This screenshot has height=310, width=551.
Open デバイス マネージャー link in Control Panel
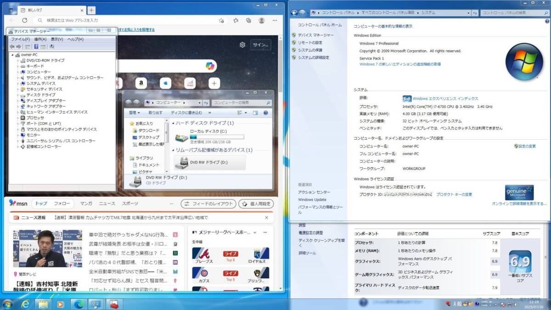tap(316, 35)
